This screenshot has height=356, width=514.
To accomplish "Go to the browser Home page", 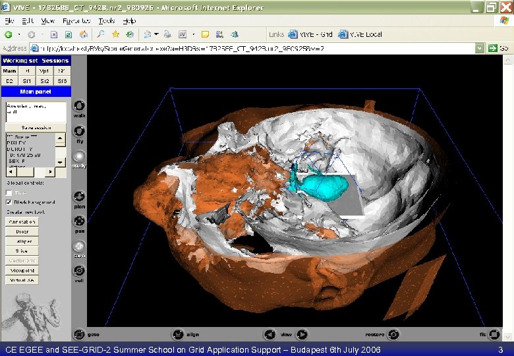I will point(84,34).
